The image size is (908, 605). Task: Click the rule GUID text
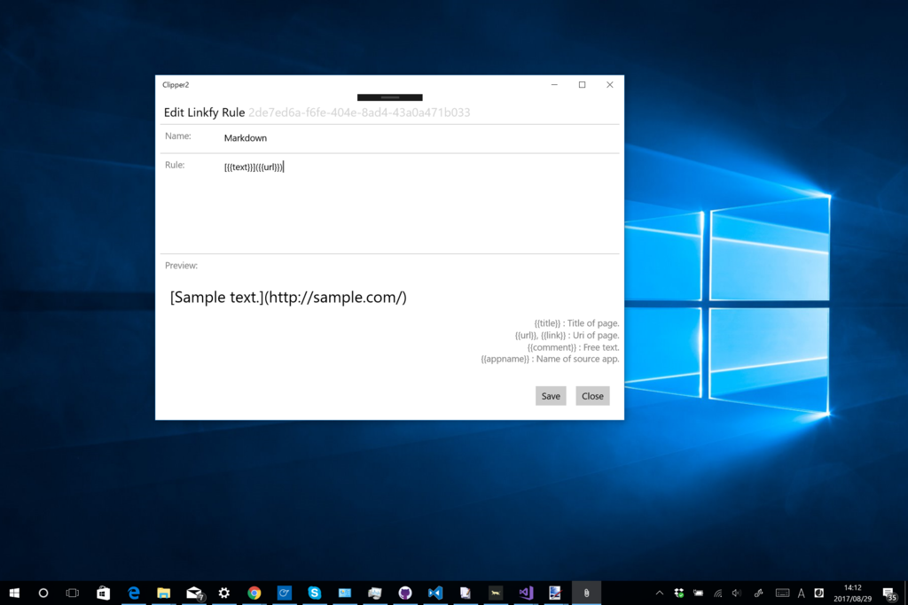tap(359, 112)
